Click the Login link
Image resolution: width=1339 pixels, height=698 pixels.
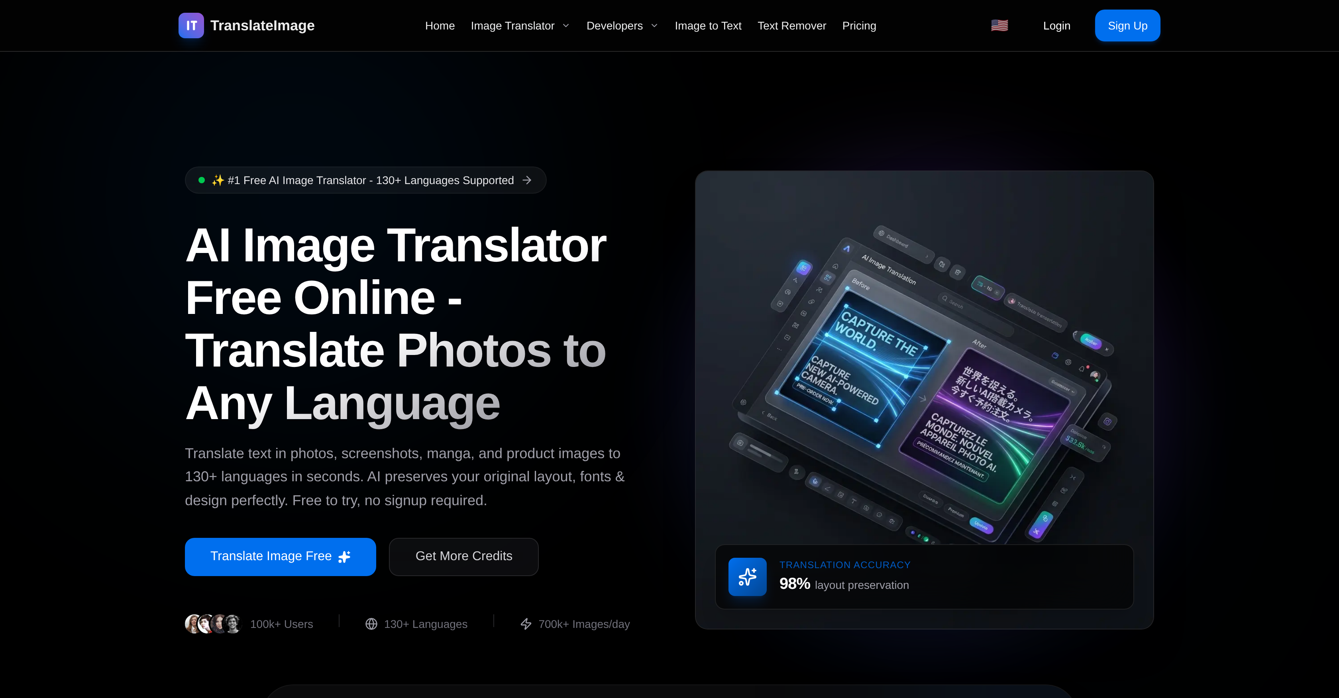pyautogui.click(x=1056, y=25)
